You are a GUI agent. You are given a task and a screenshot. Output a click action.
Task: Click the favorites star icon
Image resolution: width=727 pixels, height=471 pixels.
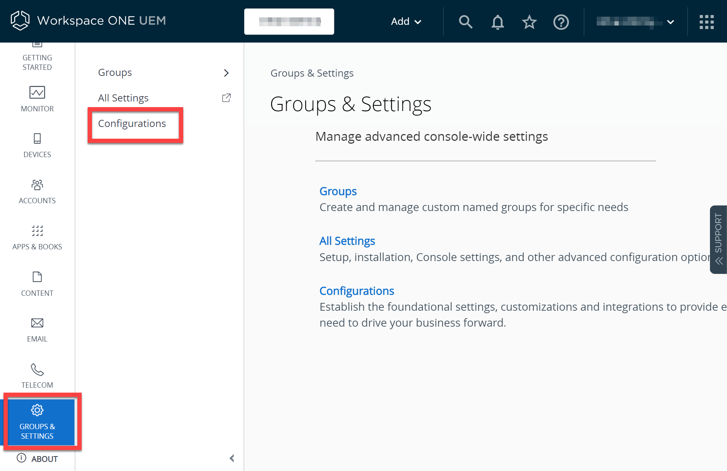[x=529, y=22]
